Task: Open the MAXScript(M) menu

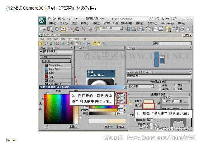Action: click(167, 23)
